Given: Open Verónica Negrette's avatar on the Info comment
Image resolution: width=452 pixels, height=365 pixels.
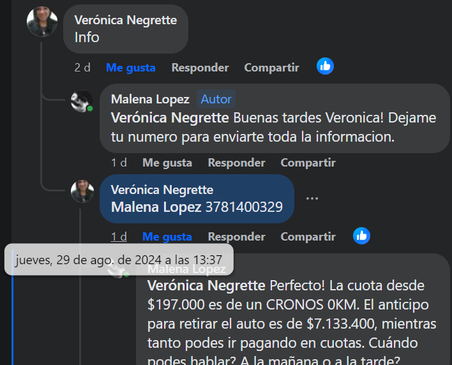Looking at the screenshot, I should click(x=42, y=21).
